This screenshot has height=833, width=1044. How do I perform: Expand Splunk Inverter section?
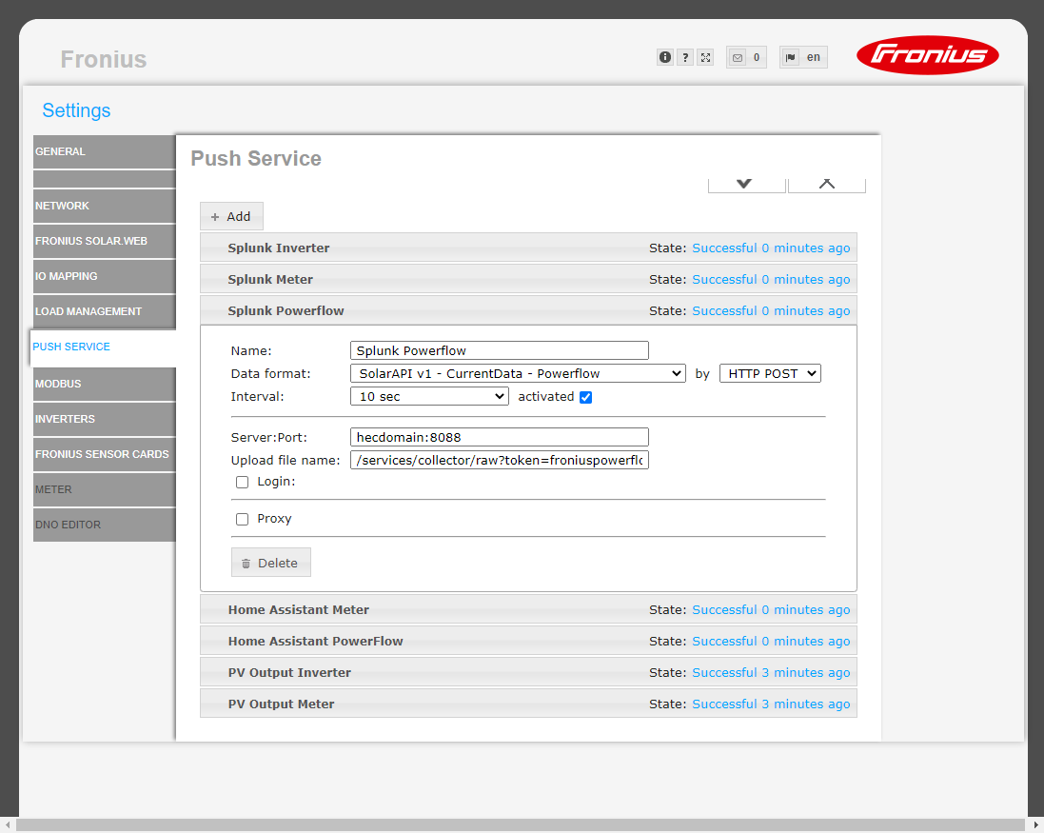coord(528,248)
